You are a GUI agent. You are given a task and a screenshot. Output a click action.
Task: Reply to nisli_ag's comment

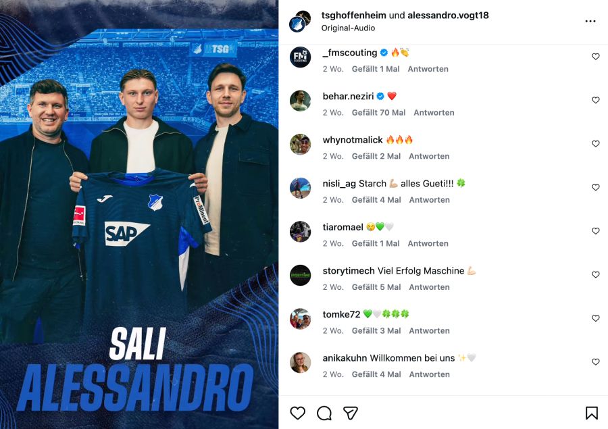429,200
